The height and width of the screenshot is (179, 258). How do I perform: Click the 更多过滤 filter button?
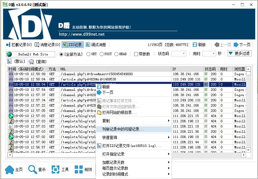(x=240, y=53)
